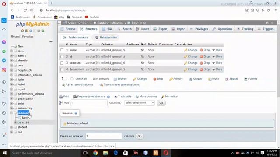Image resolution: width=280 pixels, height=157 pixels.
Task: Click Add to central columns
Action: tap(77, 85)
